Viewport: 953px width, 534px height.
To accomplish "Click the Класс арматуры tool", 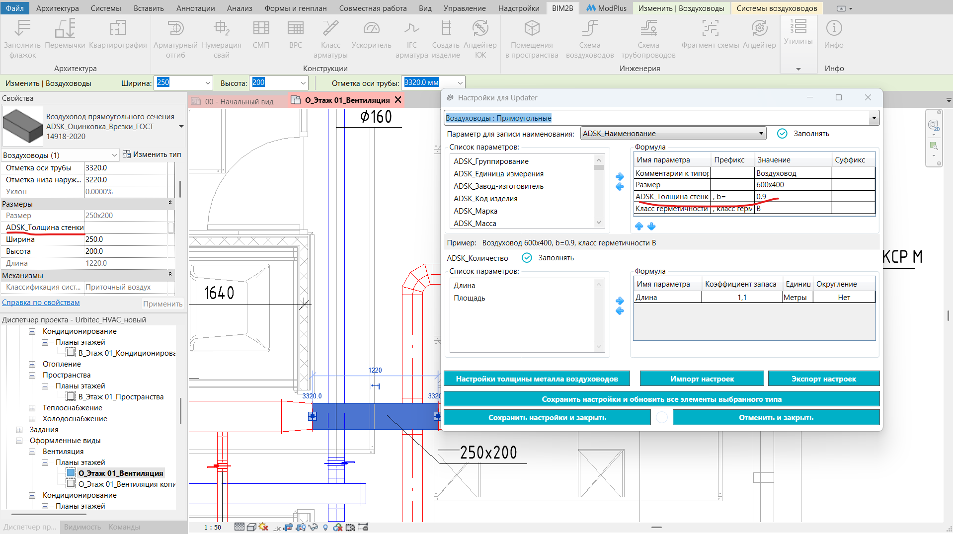I will 330,39.
